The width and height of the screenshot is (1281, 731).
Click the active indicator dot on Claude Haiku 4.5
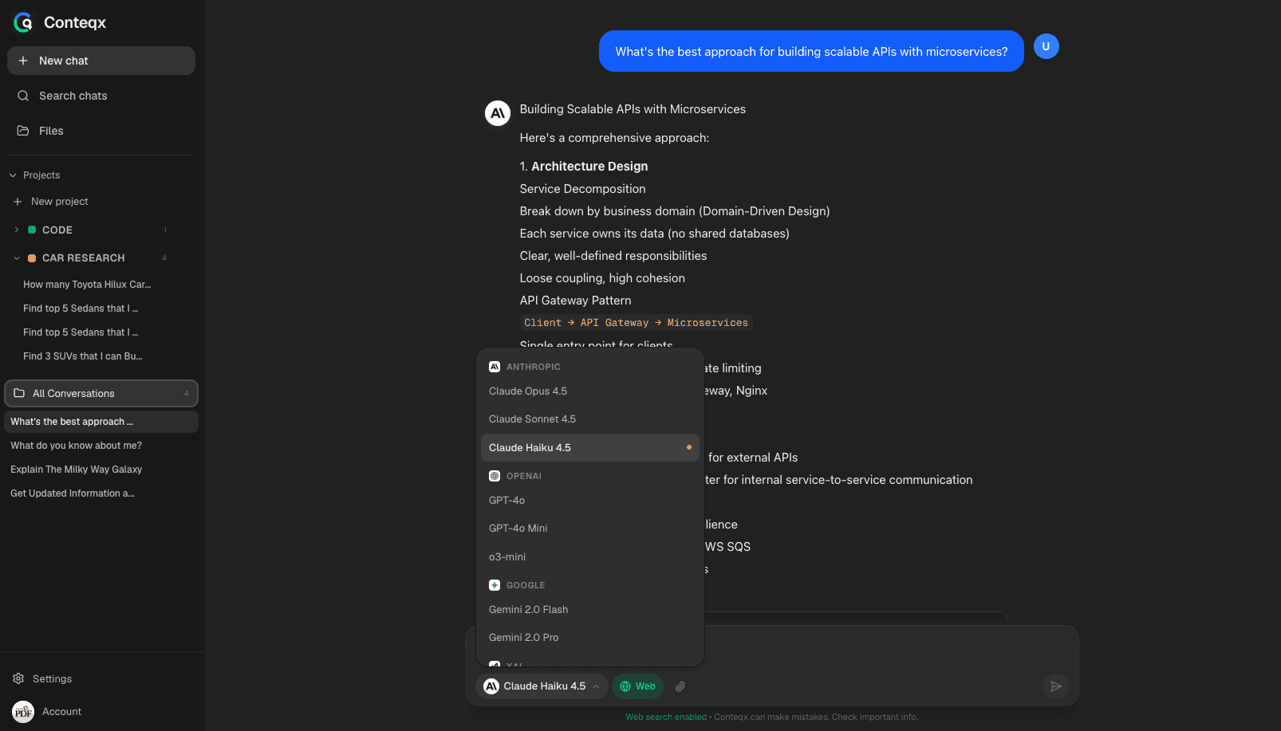pos(688,447)
